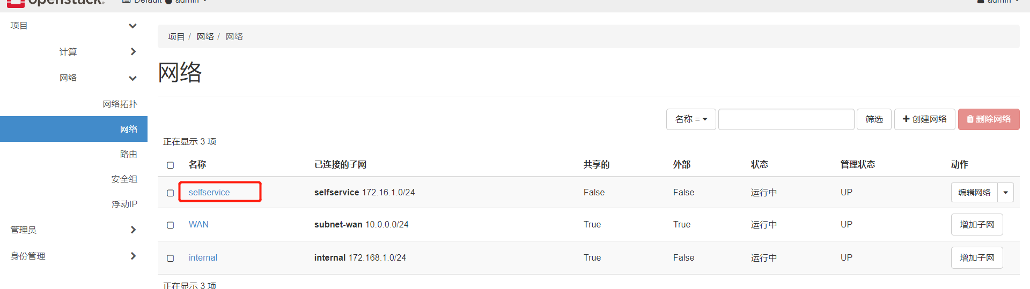Expand the 管理员 sidebar chevron
Image resolution: width=1030 pixels, height=289 pixels.
(x=133, y=230)
